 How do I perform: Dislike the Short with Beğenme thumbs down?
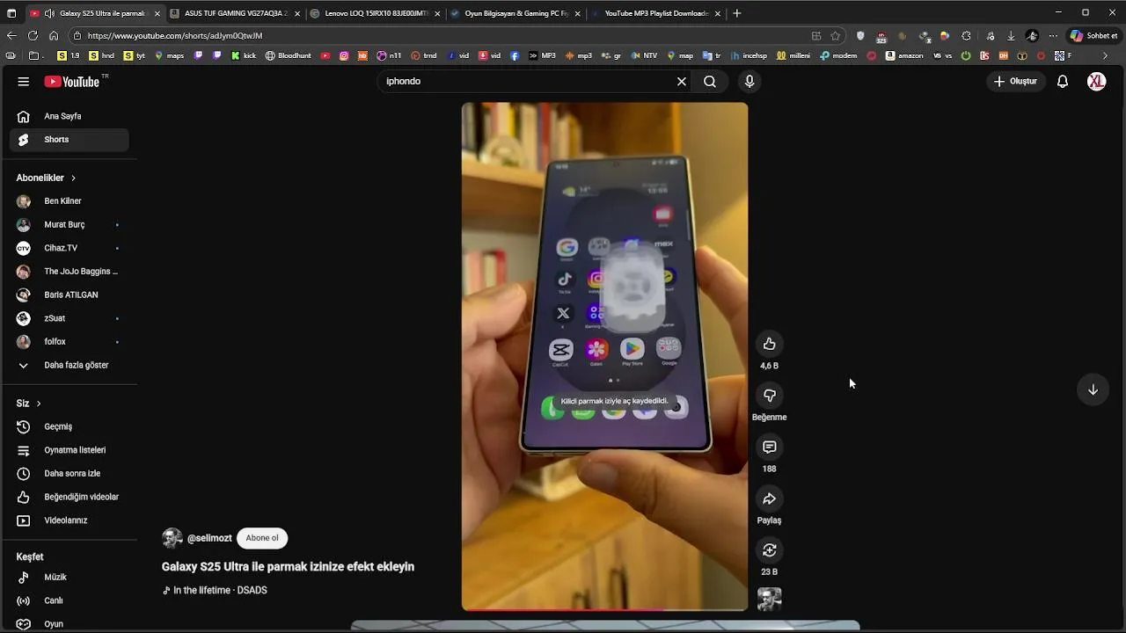tap(770, 396)
